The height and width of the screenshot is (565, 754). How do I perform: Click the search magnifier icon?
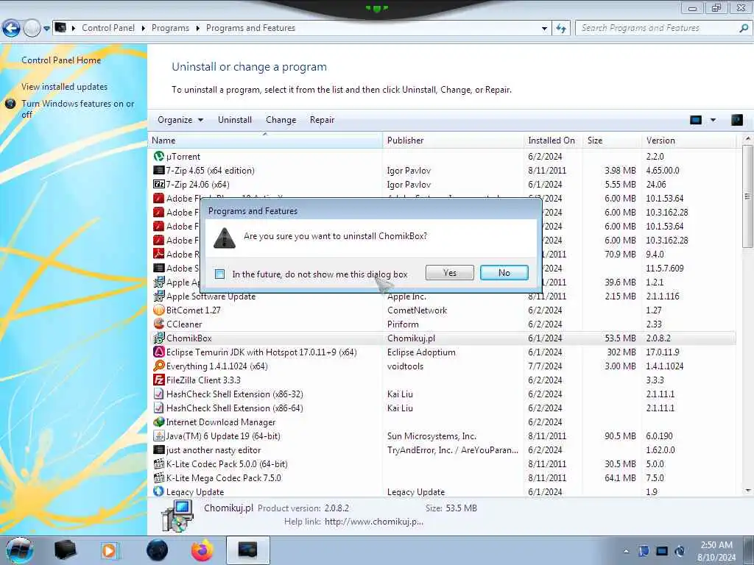(x=744, y=28)
